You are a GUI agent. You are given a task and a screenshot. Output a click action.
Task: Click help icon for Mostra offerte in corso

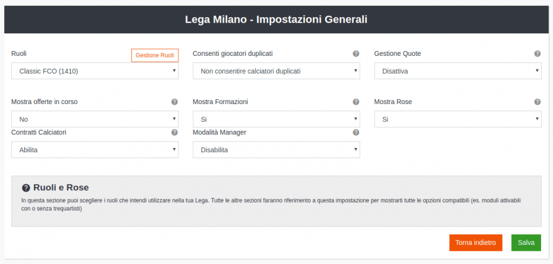pyautogui.click(x=174, y=102)
